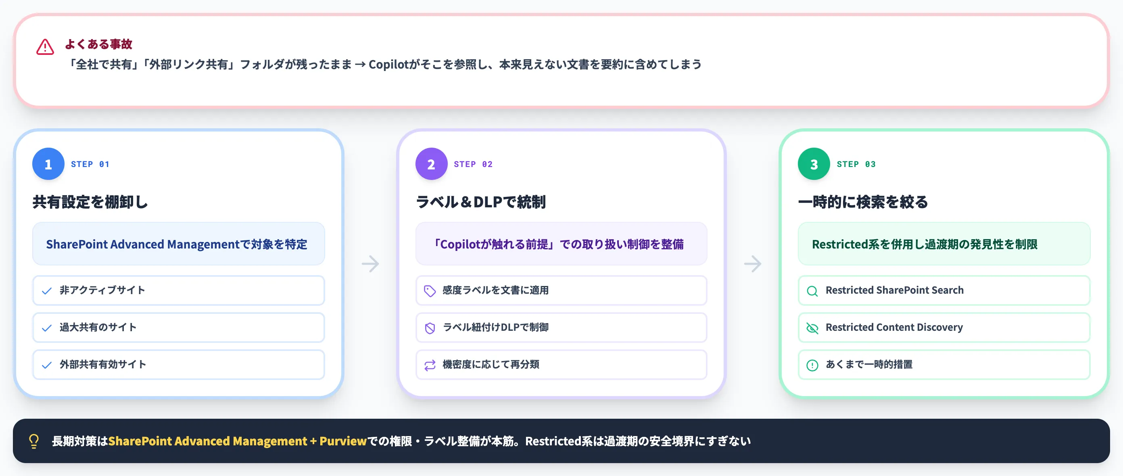Viewport: 1123px width, 476px height.
Task: Click the STEP 02 label
Action: 473,164
